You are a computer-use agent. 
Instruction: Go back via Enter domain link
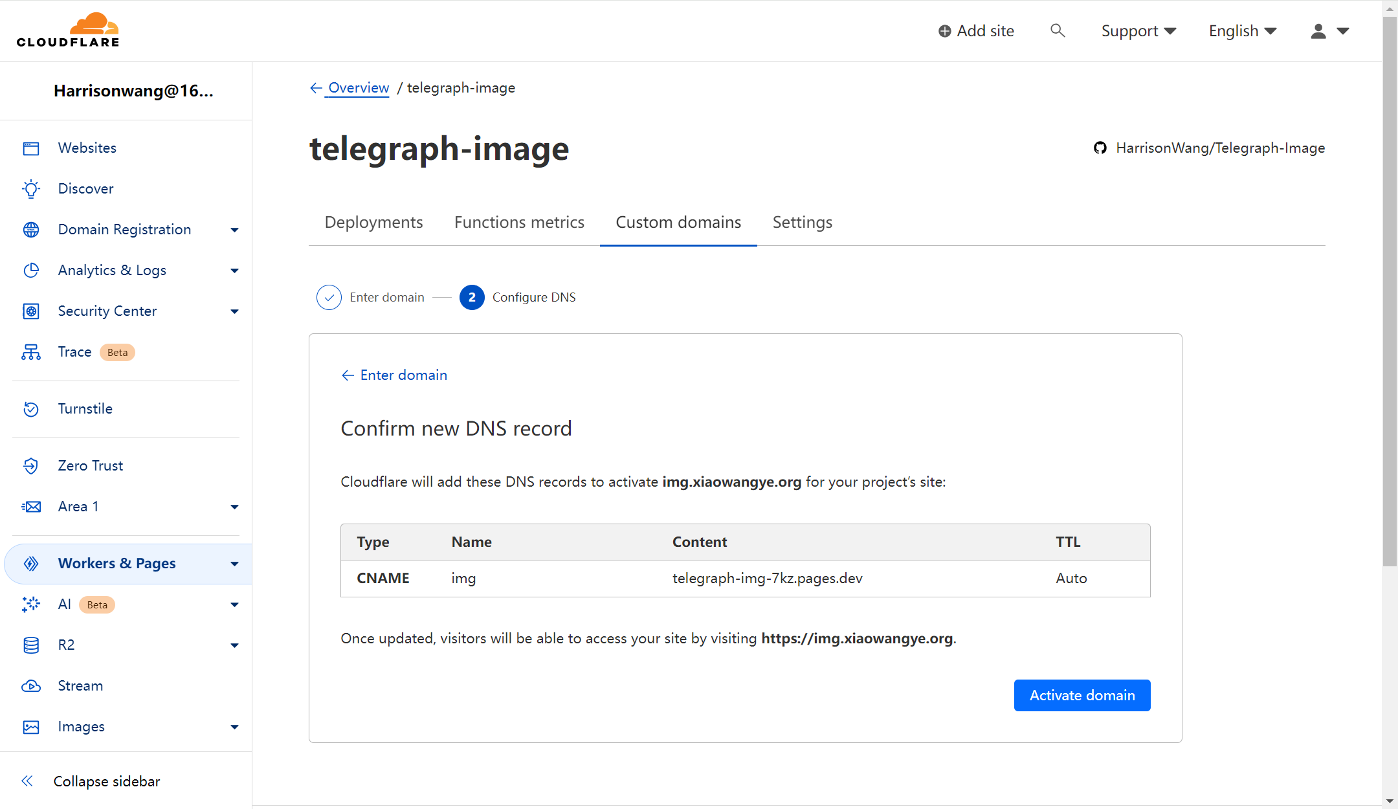click(394, 375)
